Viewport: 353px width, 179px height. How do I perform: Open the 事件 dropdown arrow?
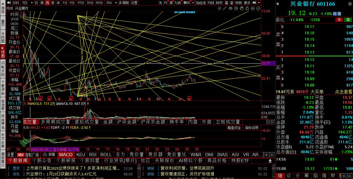(x=193, y=3)
